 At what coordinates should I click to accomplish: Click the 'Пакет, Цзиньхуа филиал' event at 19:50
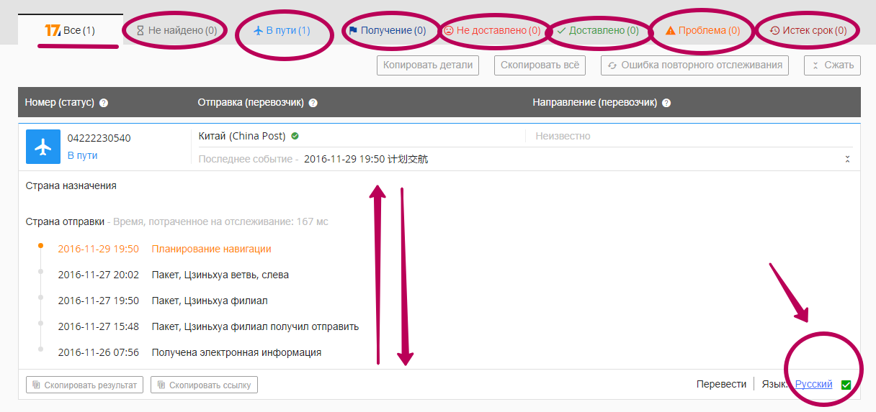[x=210, y=301]
